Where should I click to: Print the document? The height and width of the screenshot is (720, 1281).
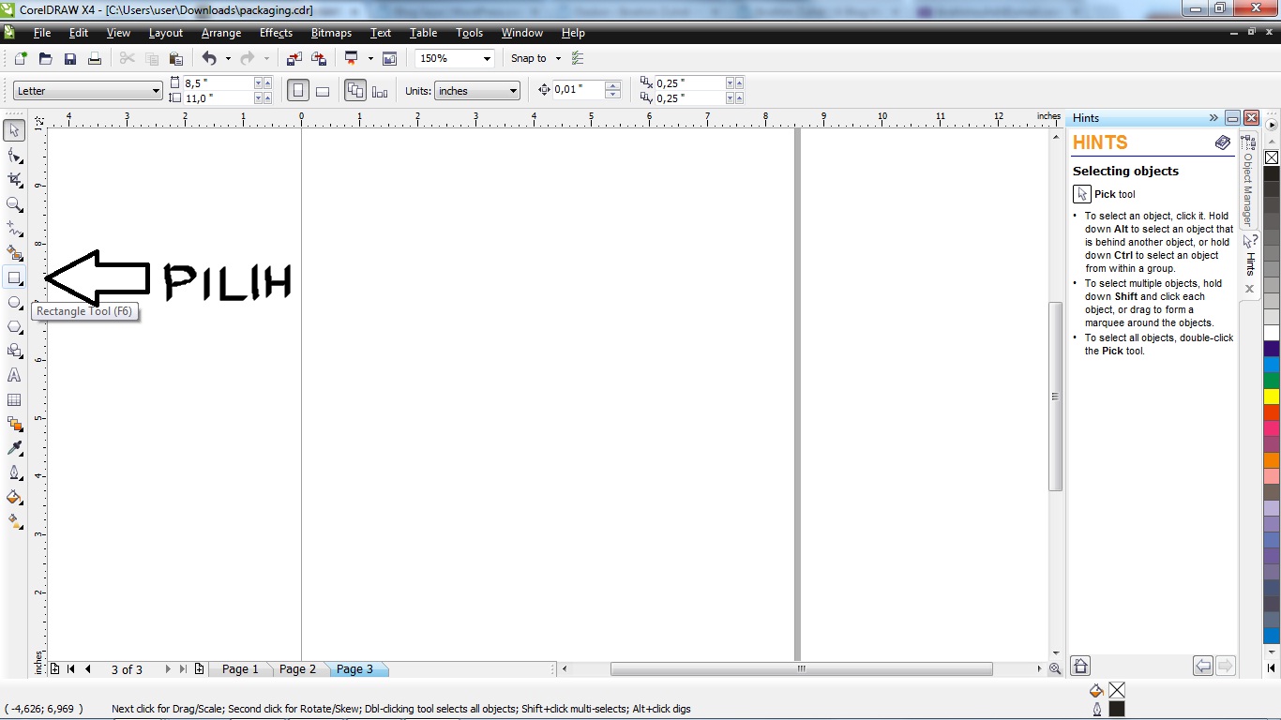click(x=94, y=58)
